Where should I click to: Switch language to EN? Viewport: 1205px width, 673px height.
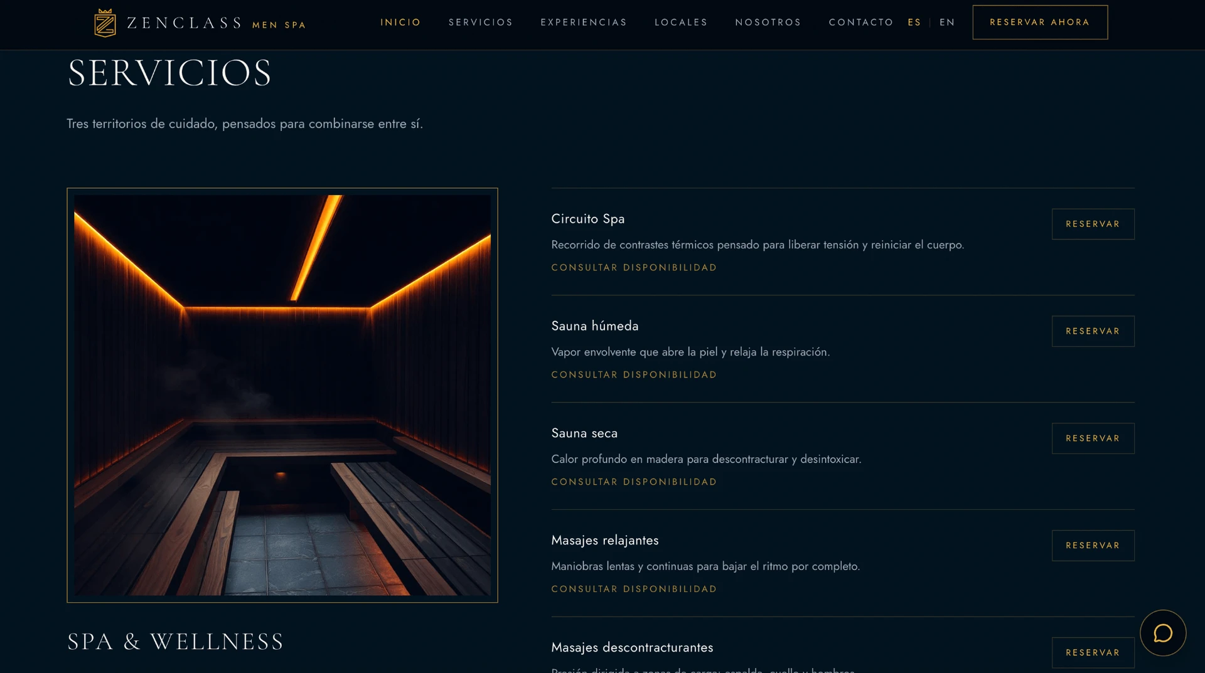click(947, 23)
